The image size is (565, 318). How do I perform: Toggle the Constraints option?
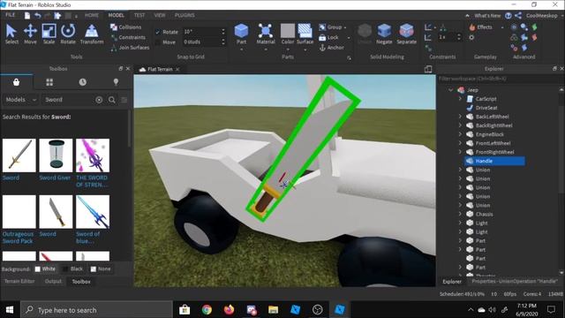point(128,37)
